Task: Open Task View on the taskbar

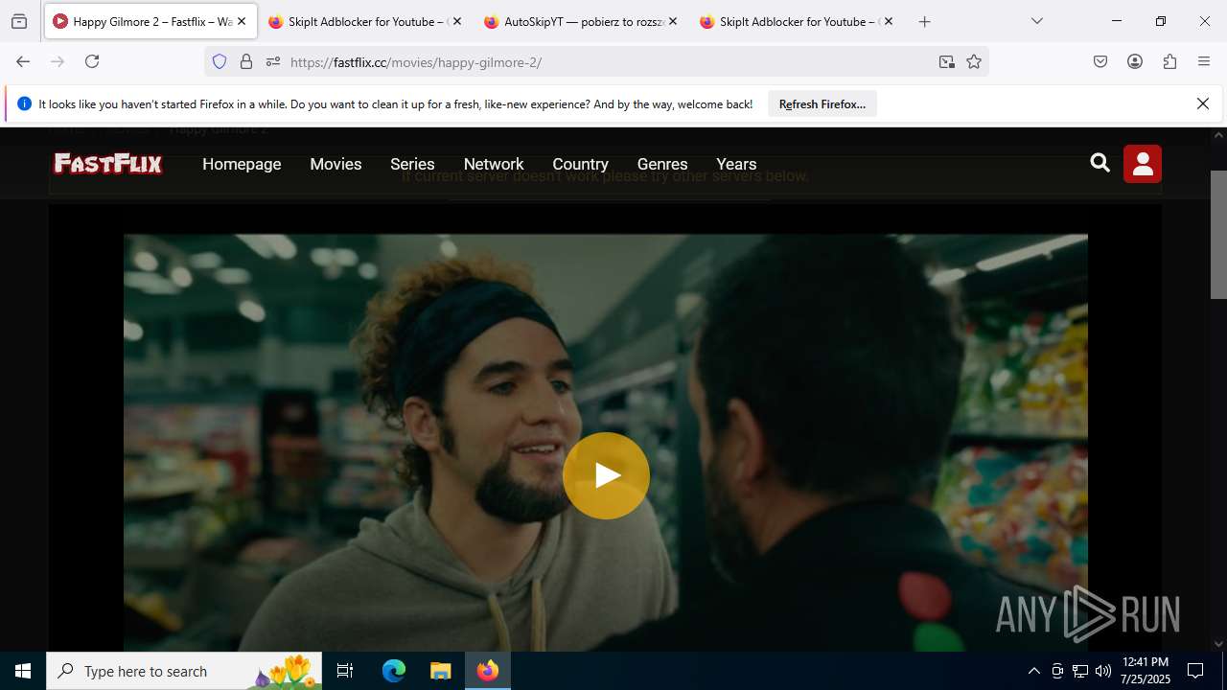Action: pos(345,671)
